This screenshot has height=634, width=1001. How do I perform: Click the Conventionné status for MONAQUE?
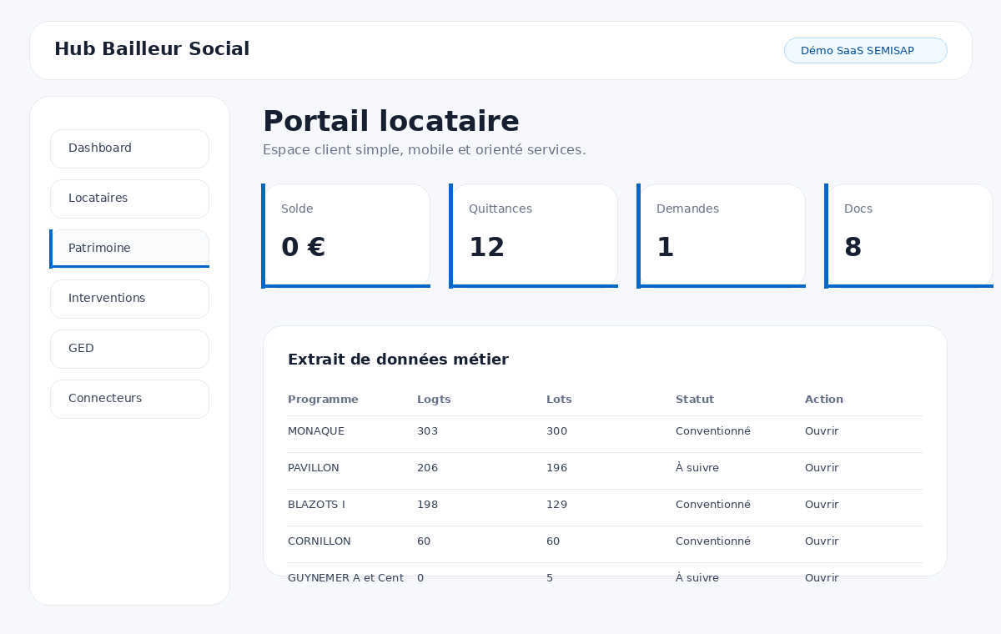713,431
